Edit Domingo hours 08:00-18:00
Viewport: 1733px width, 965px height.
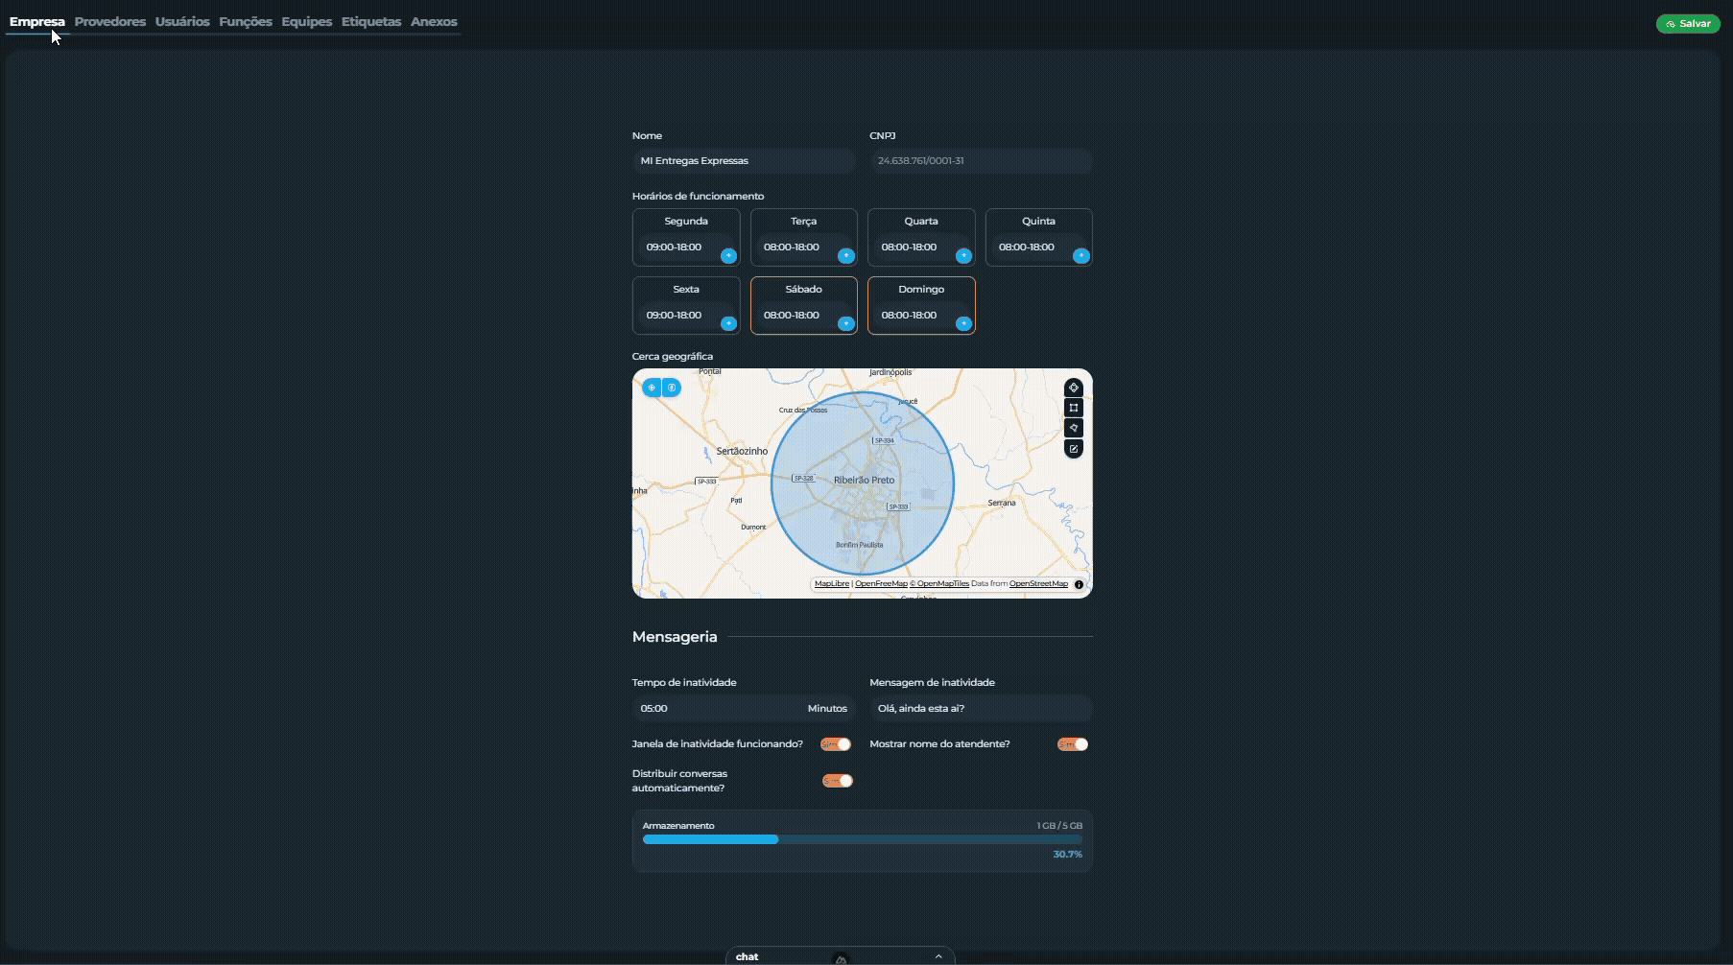coord(910,315)
